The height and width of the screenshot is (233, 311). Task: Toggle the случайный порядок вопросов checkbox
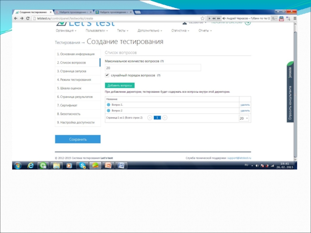[x=107, y=75]
